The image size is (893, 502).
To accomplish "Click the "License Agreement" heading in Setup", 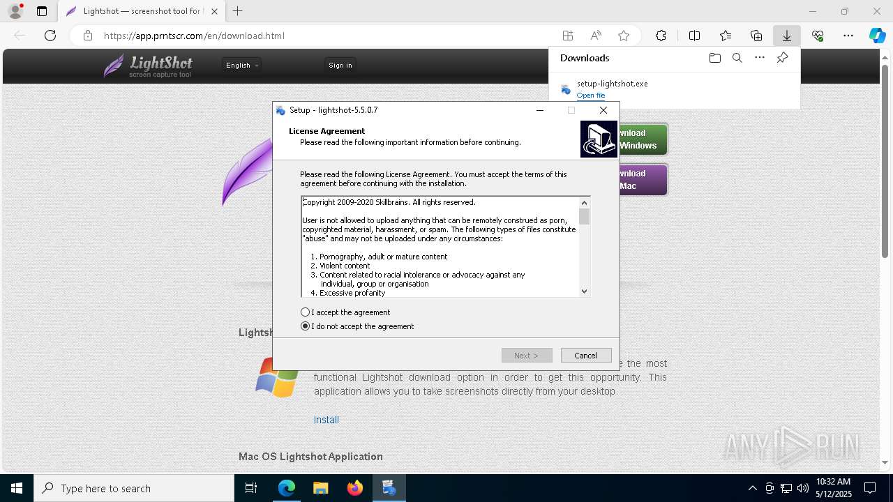I will (x=327, y=131).
